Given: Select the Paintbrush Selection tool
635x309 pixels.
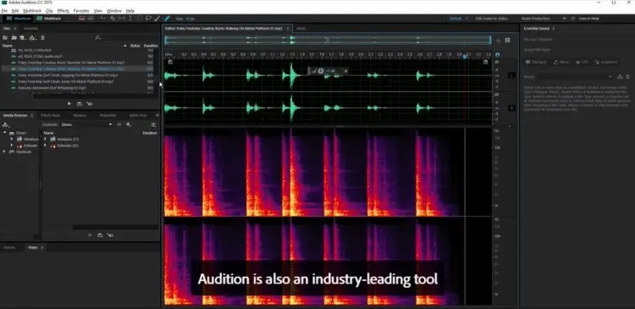Looking at the screenshot, I should click(157, 19).
